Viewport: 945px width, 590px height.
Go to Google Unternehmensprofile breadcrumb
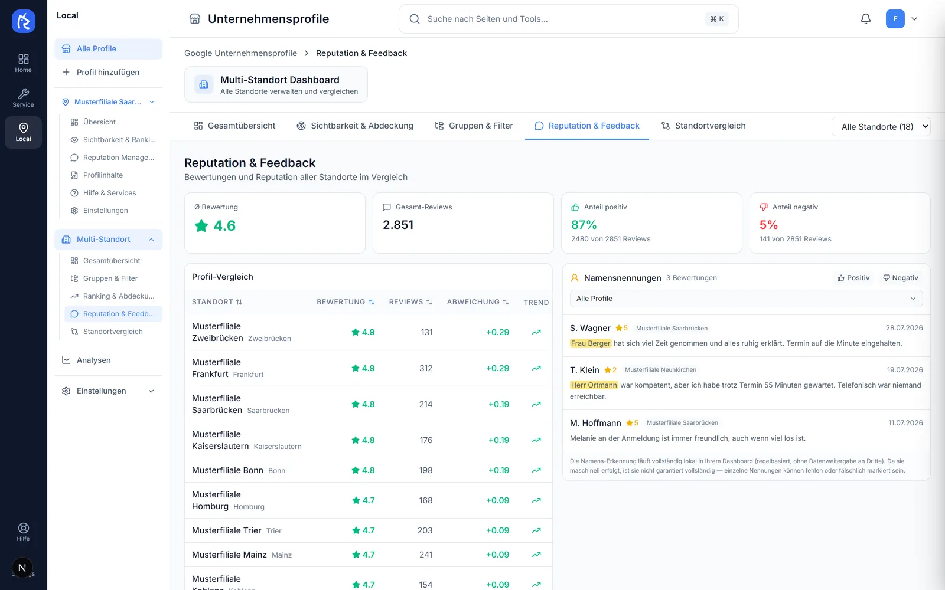pos(240,53)
